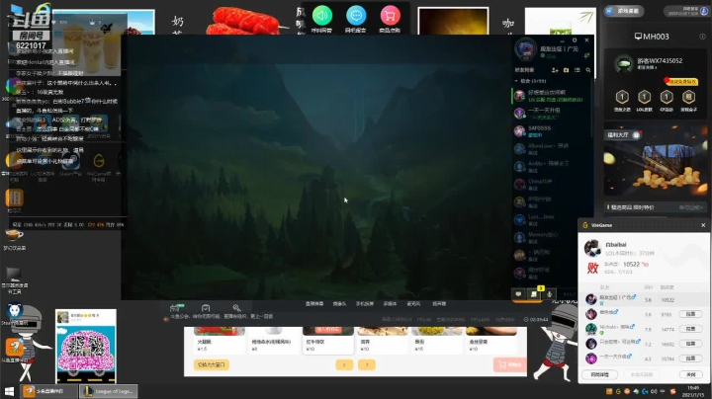Screen dimensions: 712x399
Task: Select the 大鸡腿 food item card
Action: tap(219, 340)
